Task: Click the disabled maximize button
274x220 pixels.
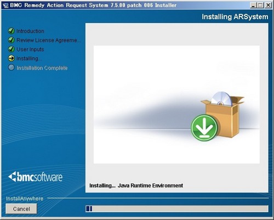Action: [260, 5]
